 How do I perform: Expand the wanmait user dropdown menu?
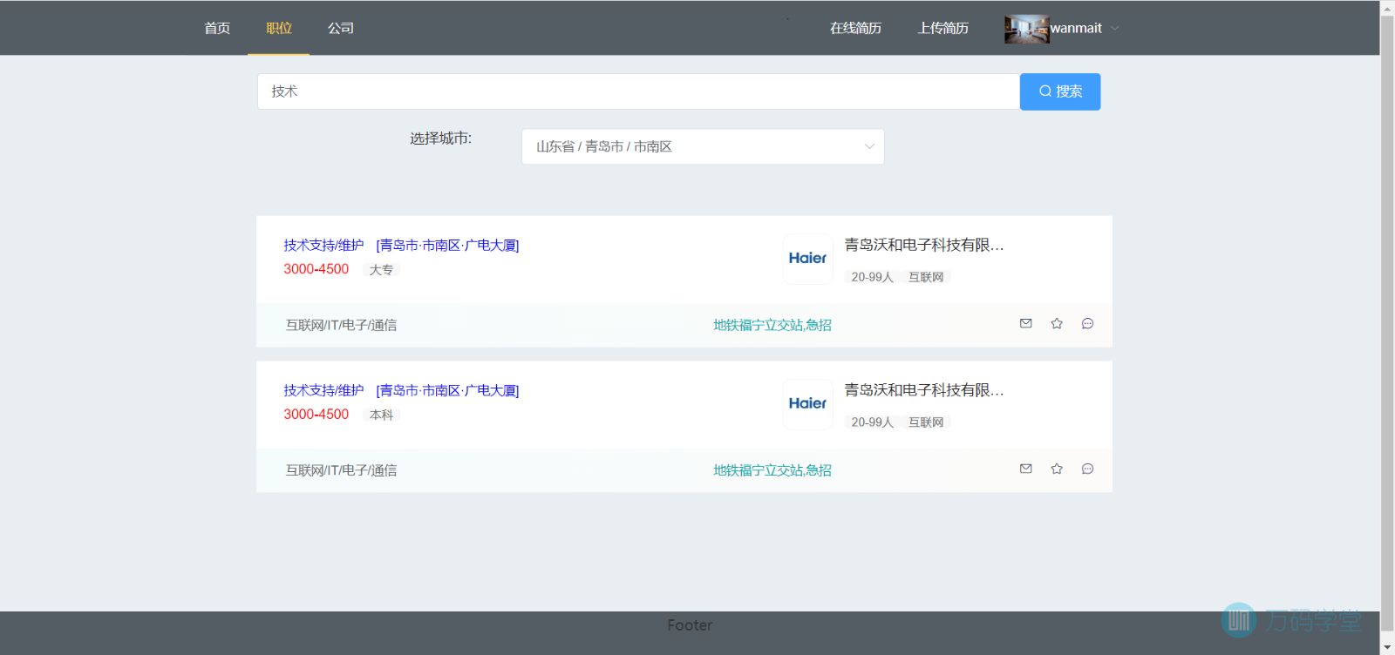click(x=1114, y=29)
